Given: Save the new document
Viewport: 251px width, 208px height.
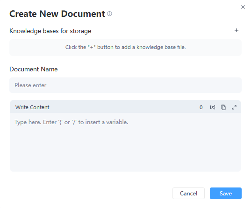Looking at the screenshot, I should 226,193.
